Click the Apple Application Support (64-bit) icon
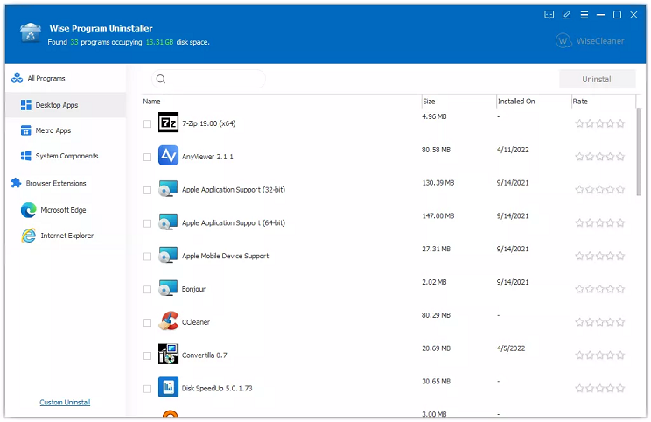Screen dimensions: 651x422 click(168, 222)
